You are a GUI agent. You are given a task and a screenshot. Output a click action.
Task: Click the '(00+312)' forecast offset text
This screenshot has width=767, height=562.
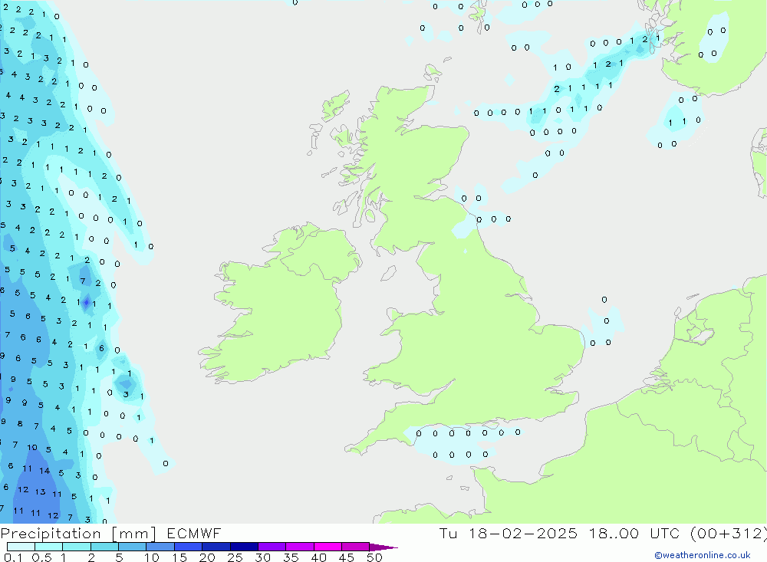[x=729, y=533]
